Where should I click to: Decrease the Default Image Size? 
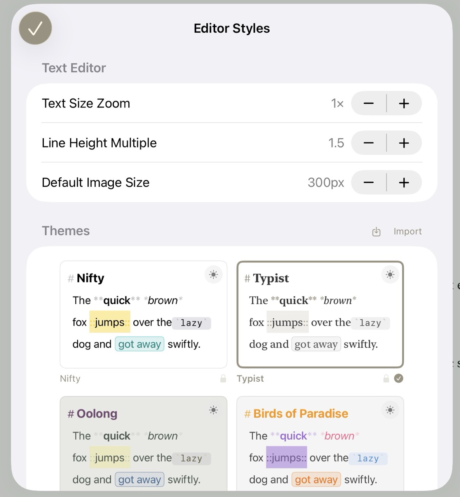coord(368,182)
